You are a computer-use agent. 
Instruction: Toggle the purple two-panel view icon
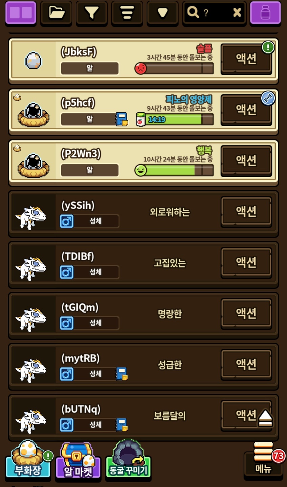pyautogui.click(x=21, y=13)
